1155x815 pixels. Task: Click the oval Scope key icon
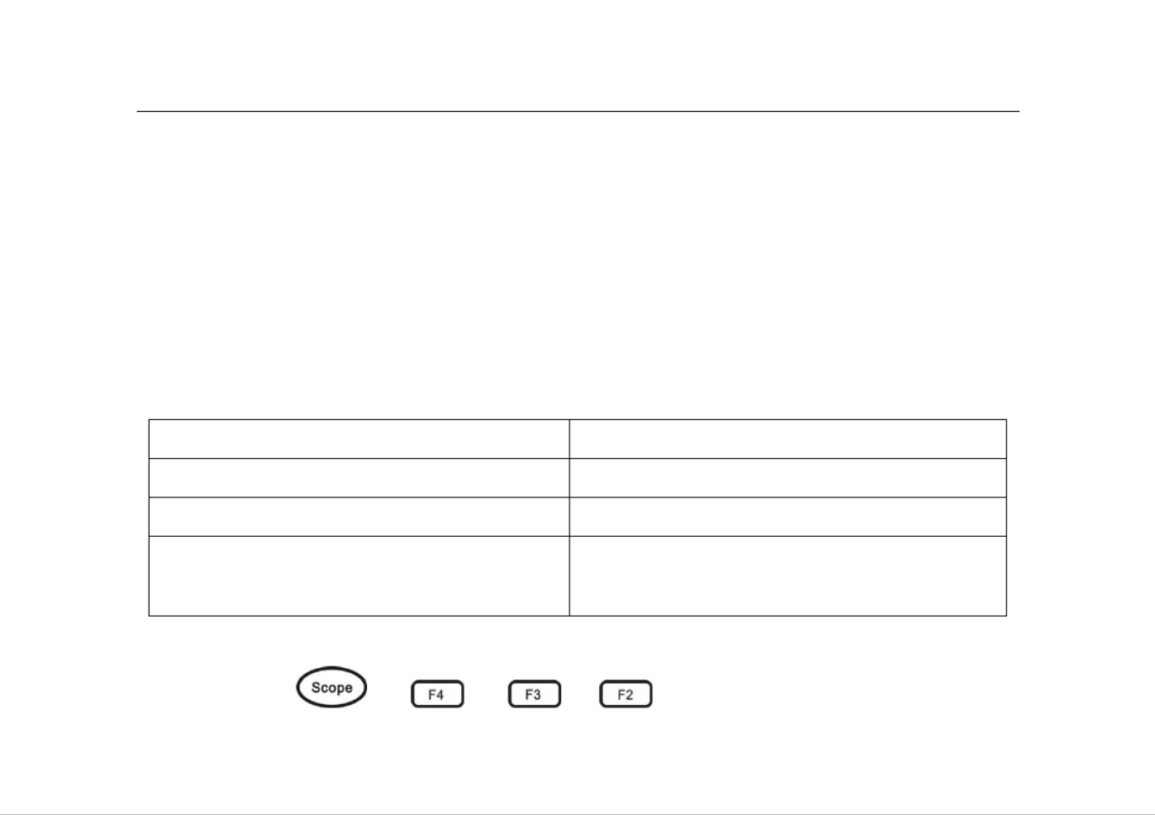tap(331, 687)
